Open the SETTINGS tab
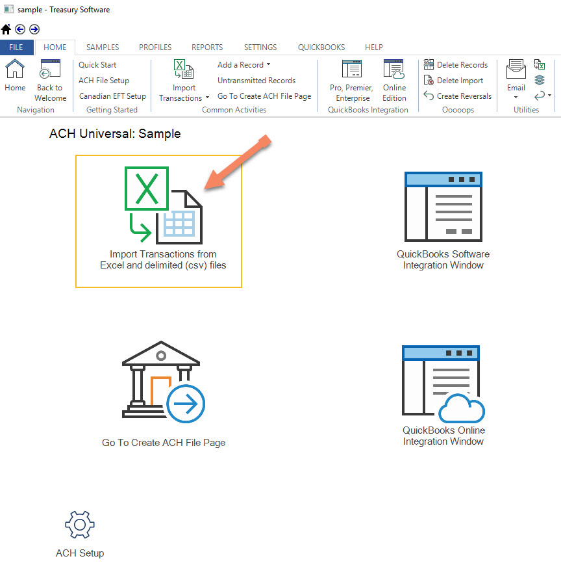Screen dimensions: 561x565 tap(260, 47)
